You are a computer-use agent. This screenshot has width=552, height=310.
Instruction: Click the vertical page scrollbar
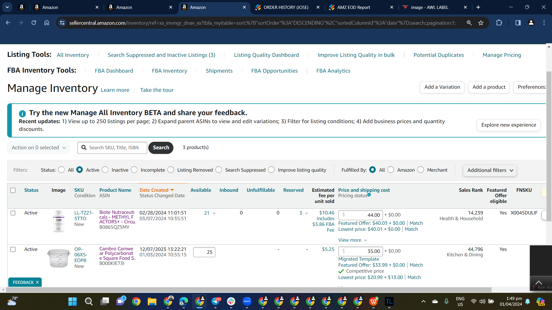(x=549, y=146)
